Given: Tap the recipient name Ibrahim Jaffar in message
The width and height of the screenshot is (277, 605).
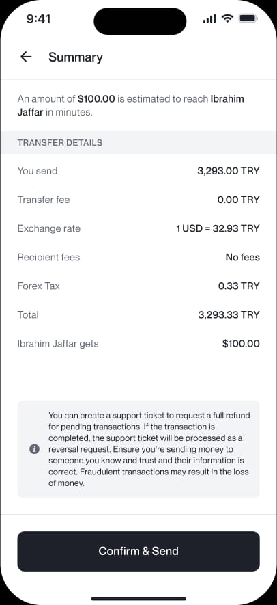Looking at the screenshot, I should [x=131, y=106].
